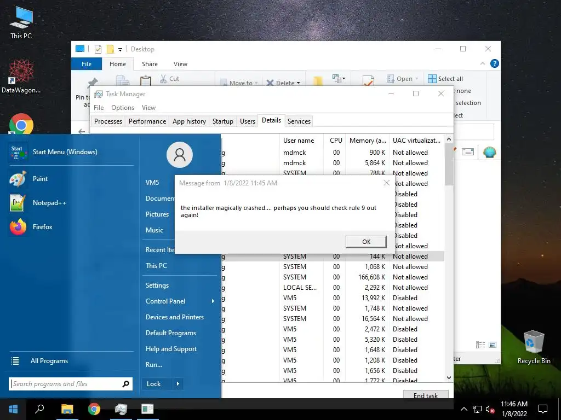Open Devices and Printers
Image resolution: width=561 pixels, height=420 pixels.
tap(175, 317)
